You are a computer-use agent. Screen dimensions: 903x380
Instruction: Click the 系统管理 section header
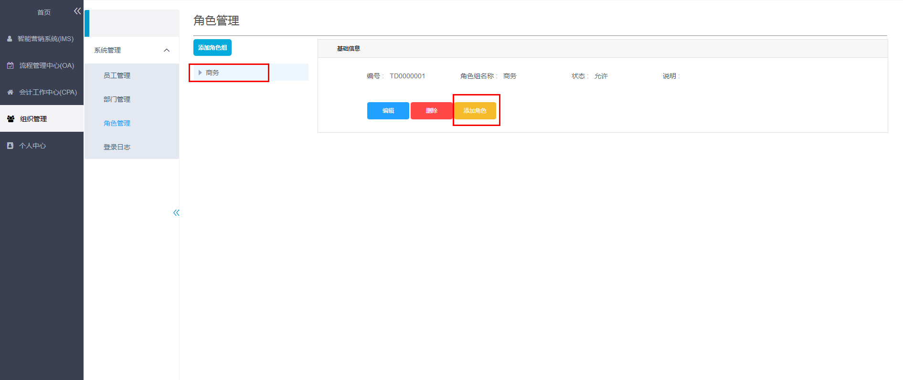pyautogui.click(x=132, y=50)
